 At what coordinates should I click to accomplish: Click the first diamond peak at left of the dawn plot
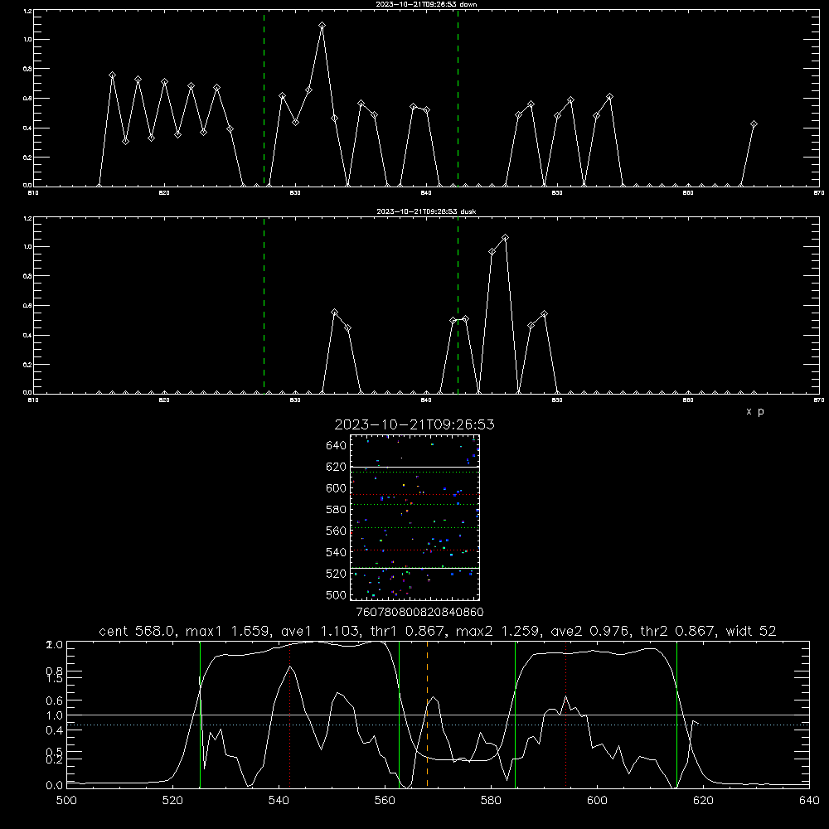[x=112, y=75]
